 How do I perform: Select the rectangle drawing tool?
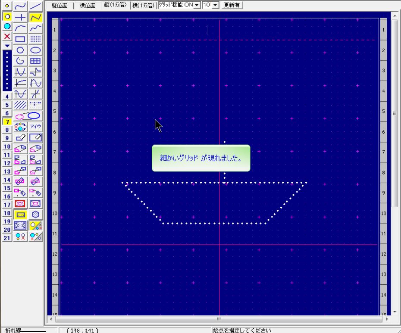click(x=20, y=39)
